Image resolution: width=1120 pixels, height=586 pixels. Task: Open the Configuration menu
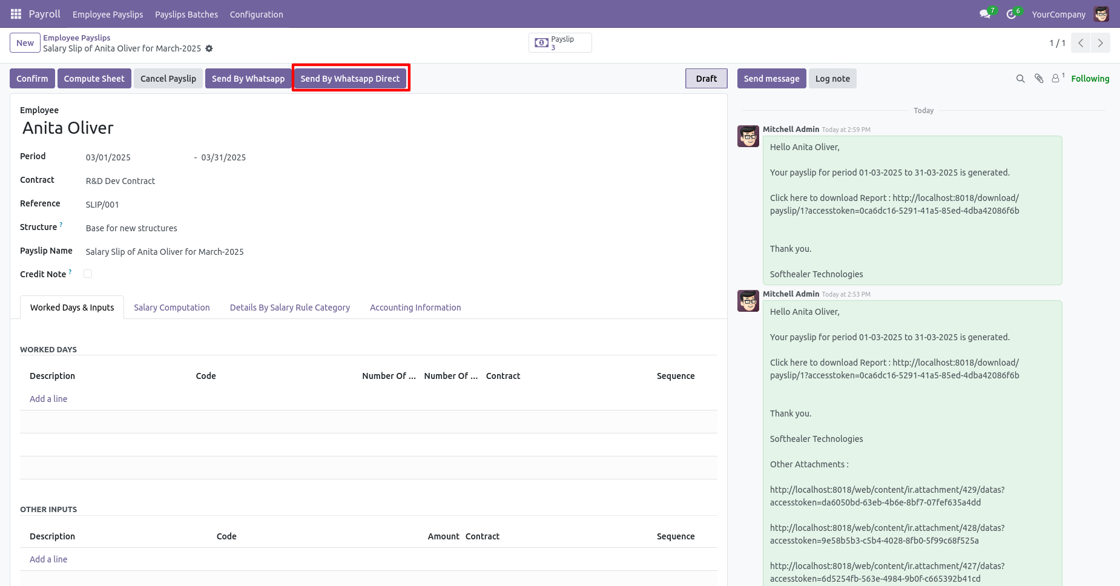click(x=257, y=15)
